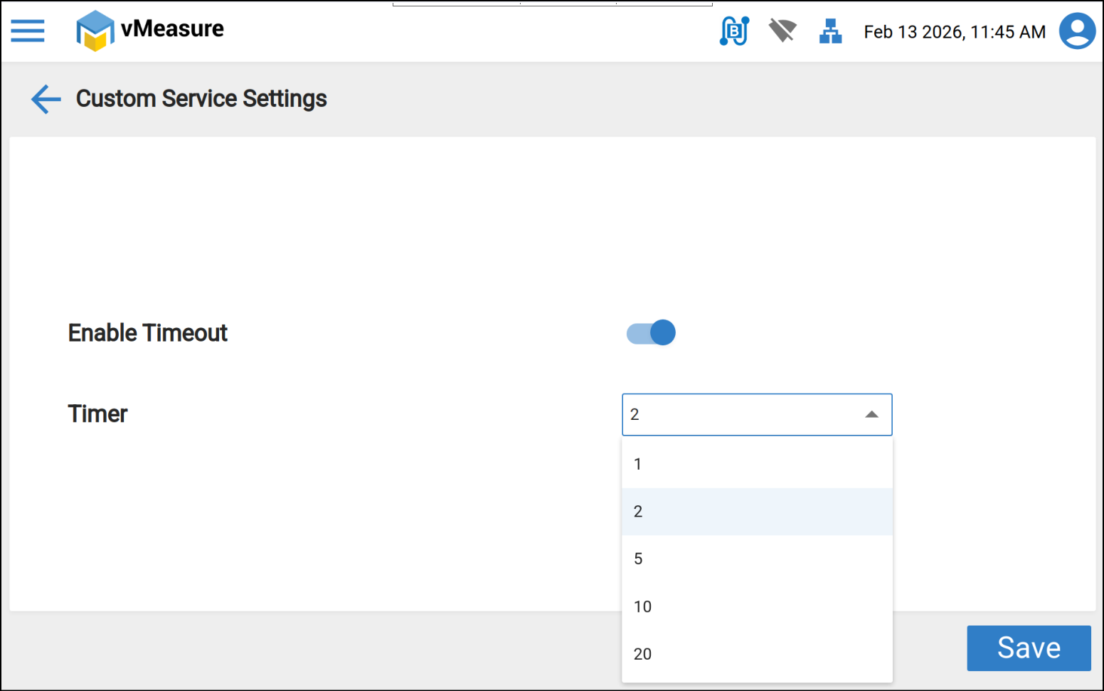Click the Timer combo box field
This screenshot has width=1104, height=691.
pos(740,415)
